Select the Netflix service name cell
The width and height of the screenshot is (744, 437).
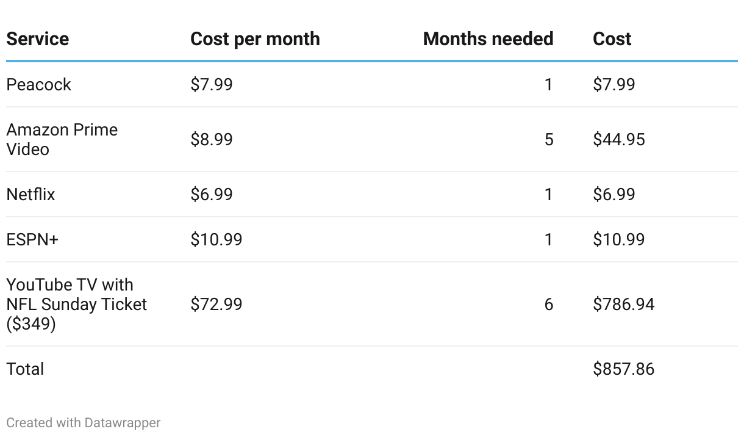click(x=30, y=194)
